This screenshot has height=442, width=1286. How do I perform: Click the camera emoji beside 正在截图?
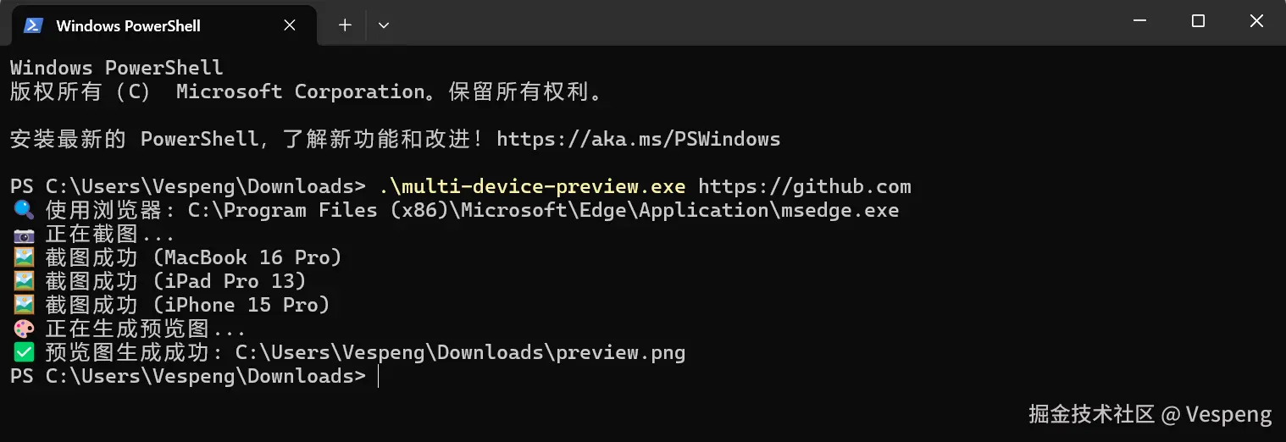click(24, 234)
